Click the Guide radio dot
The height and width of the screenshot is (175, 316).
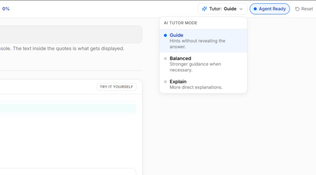tap(165, 35)
